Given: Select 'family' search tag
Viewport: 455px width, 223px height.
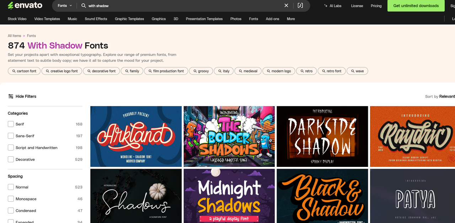Looking at the screenshot, I should (132, 71).
